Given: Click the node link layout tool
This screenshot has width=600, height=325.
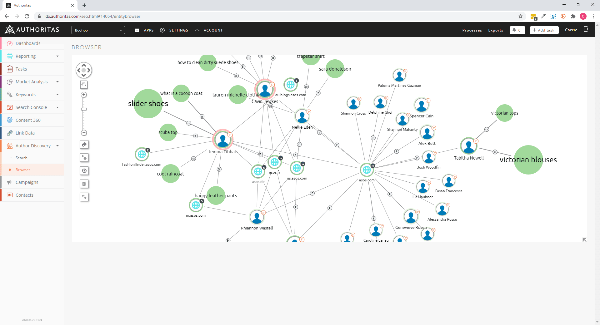Looking at the screenshot, I should point(84,158).
